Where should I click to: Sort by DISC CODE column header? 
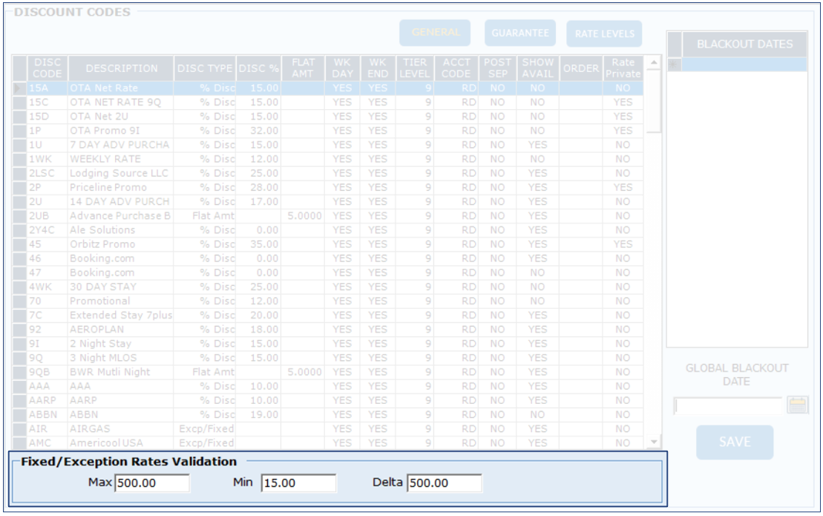(x=47, y=68)
